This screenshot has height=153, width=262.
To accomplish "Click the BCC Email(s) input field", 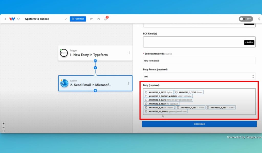I will click(199, 42).
